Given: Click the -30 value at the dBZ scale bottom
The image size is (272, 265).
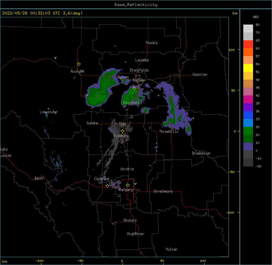Looking at the screenshot, I should pyautogui.click(x=258, y=166).
